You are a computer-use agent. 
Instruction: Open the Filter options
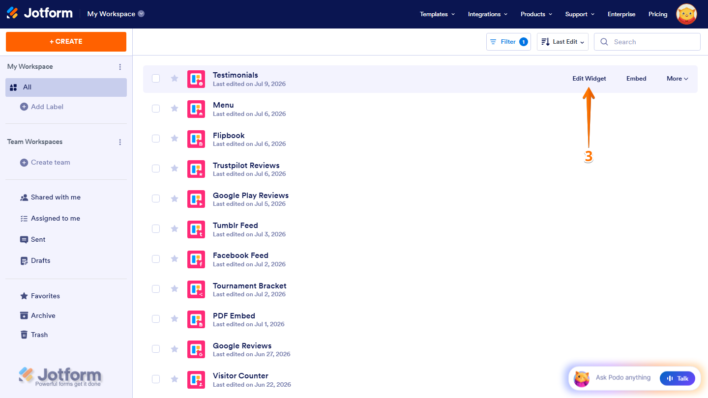508,42
